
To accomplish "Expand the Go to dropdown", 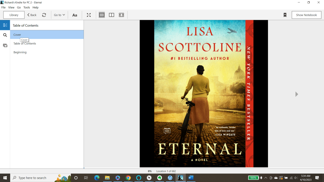I will coord(59,15).
